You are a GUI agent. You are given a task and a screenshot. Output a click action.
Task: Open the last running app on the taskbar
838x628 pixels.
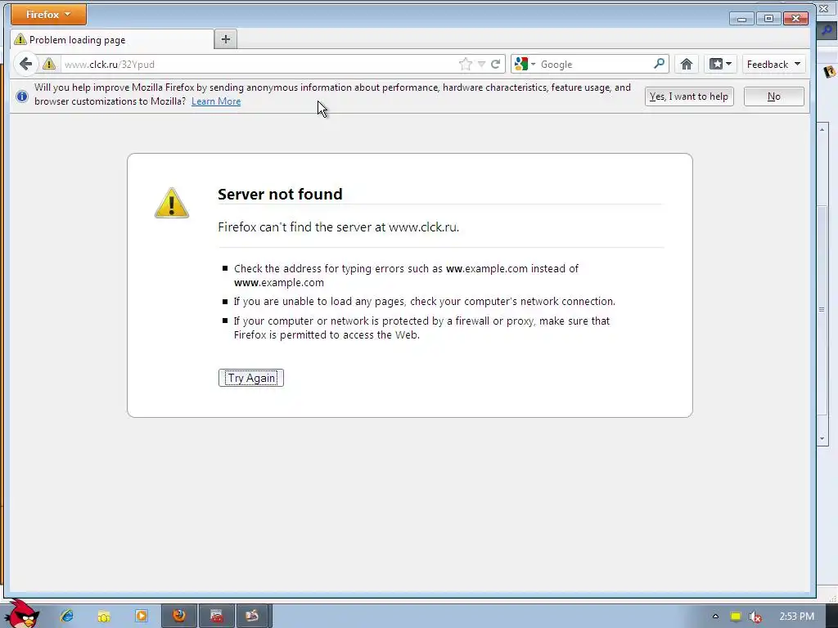coord(252,616)
